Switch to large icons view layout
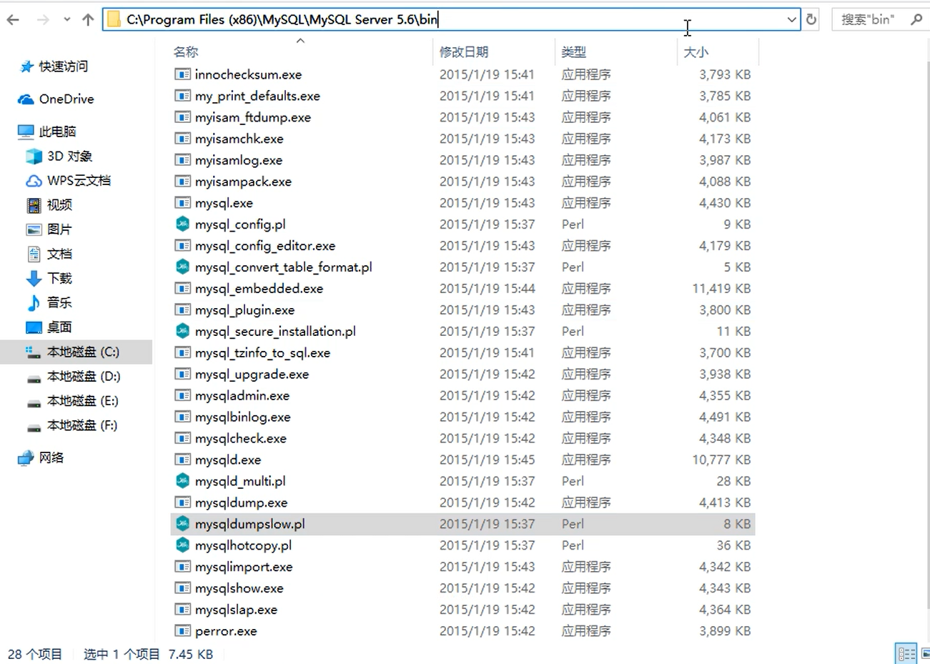Image resolution: width=930 pixels, height=664 pixels. pyautogui.click(x=924, y=653)
